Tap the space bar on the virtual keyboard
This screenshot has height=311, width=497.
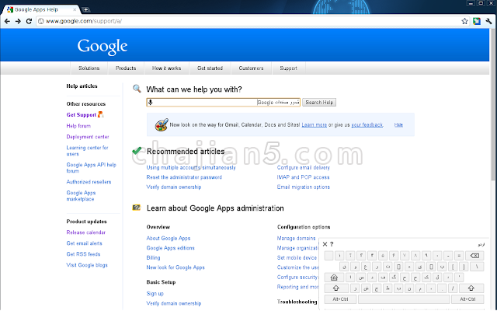[404, 299]
